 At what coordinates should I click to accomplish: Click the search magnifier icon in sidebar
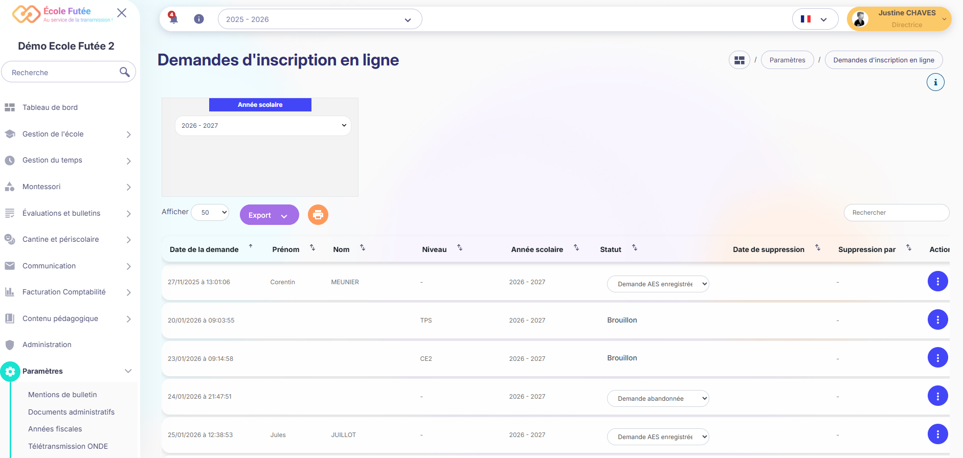(x=124, y=72)
